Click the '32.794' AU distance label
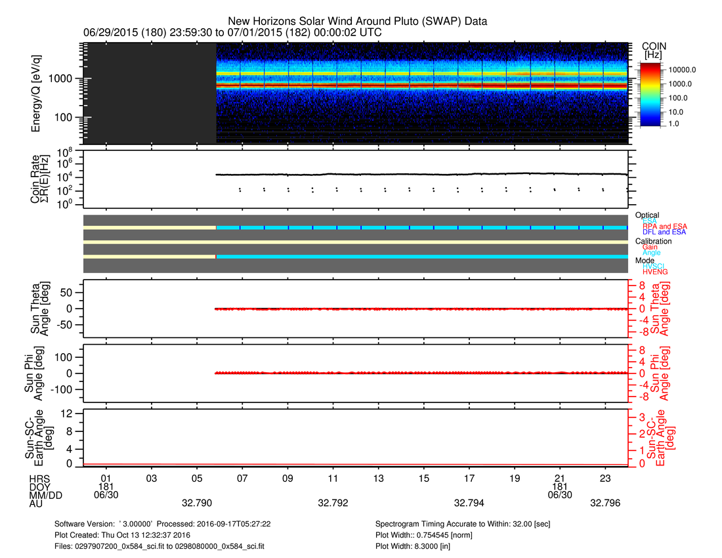The image size is (722, 558). point(469,504)
